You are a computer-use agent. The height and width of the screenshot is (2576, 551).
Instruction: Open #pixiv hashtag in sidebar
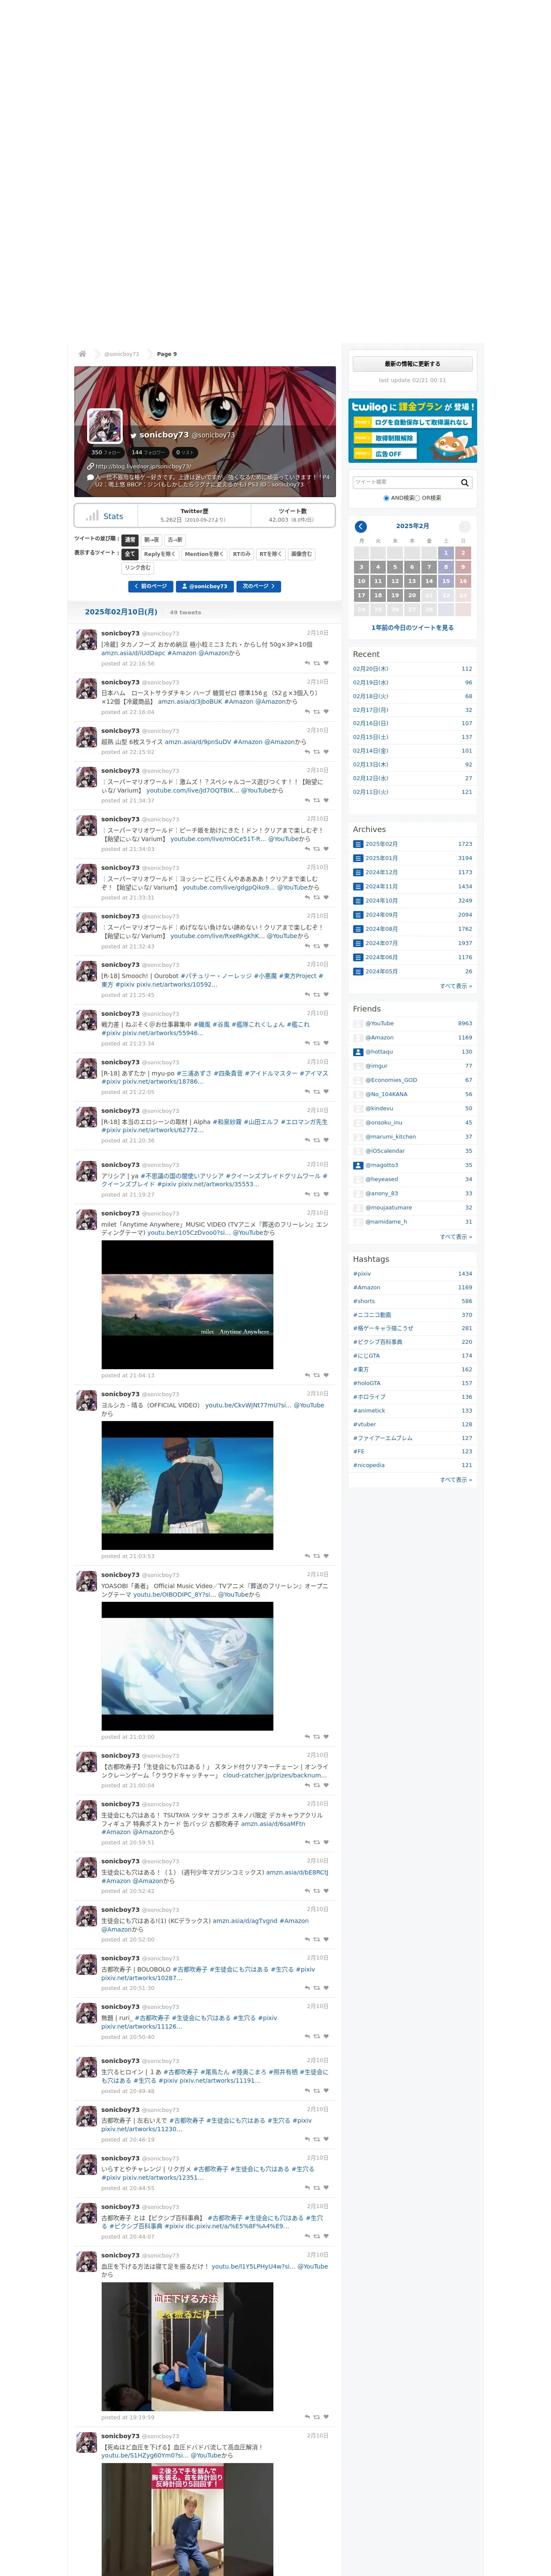pyautogui.click(x=362, y=1274)
